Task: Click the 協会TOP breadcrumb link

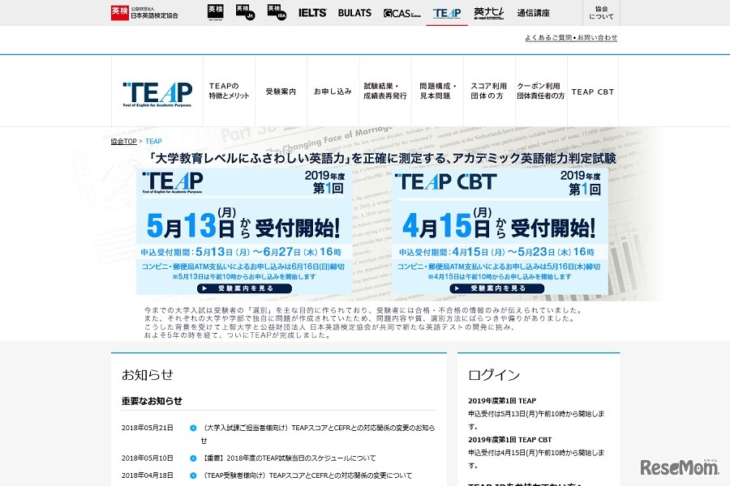Action: 124,142
